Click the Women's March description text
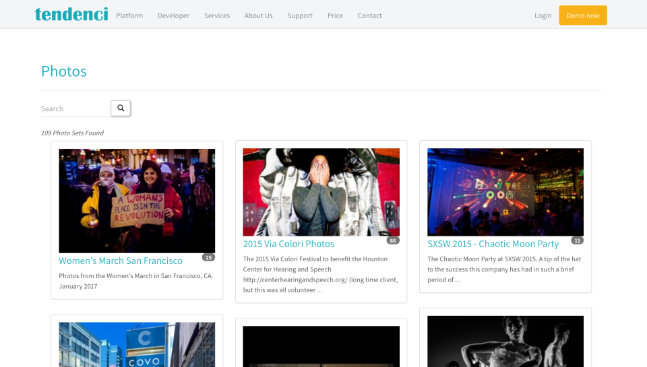647x367 pixels. tap(135, 281)
